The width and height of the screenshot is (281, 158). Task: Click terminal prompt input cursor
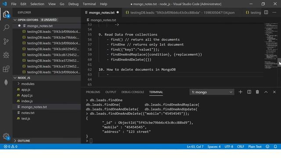91,141
